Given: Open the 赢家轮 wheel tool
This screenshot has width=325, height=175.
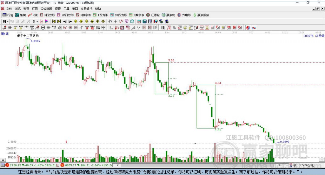Looking at the screenshot, I should click(x=169, y=15).
